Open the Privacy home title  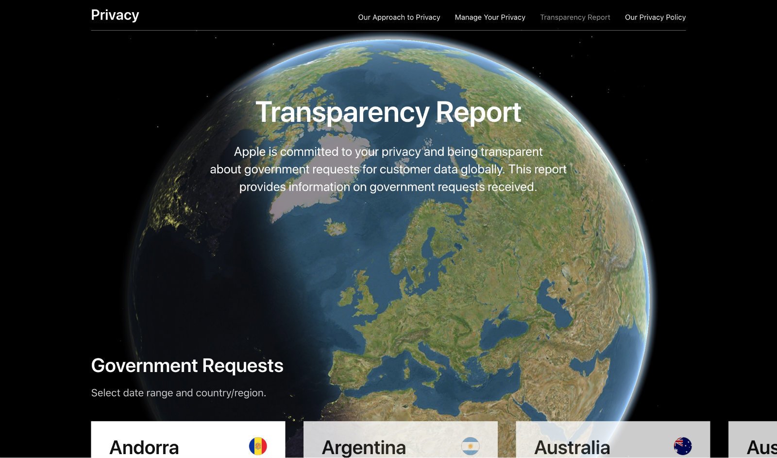click(x=115, y=15)
